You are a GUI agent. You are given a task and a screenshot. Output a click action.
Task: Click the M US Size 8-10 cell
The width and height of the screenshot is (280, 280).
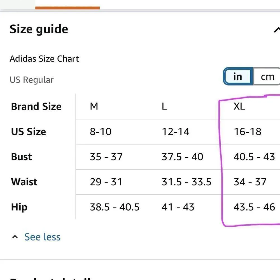(101, 132)
